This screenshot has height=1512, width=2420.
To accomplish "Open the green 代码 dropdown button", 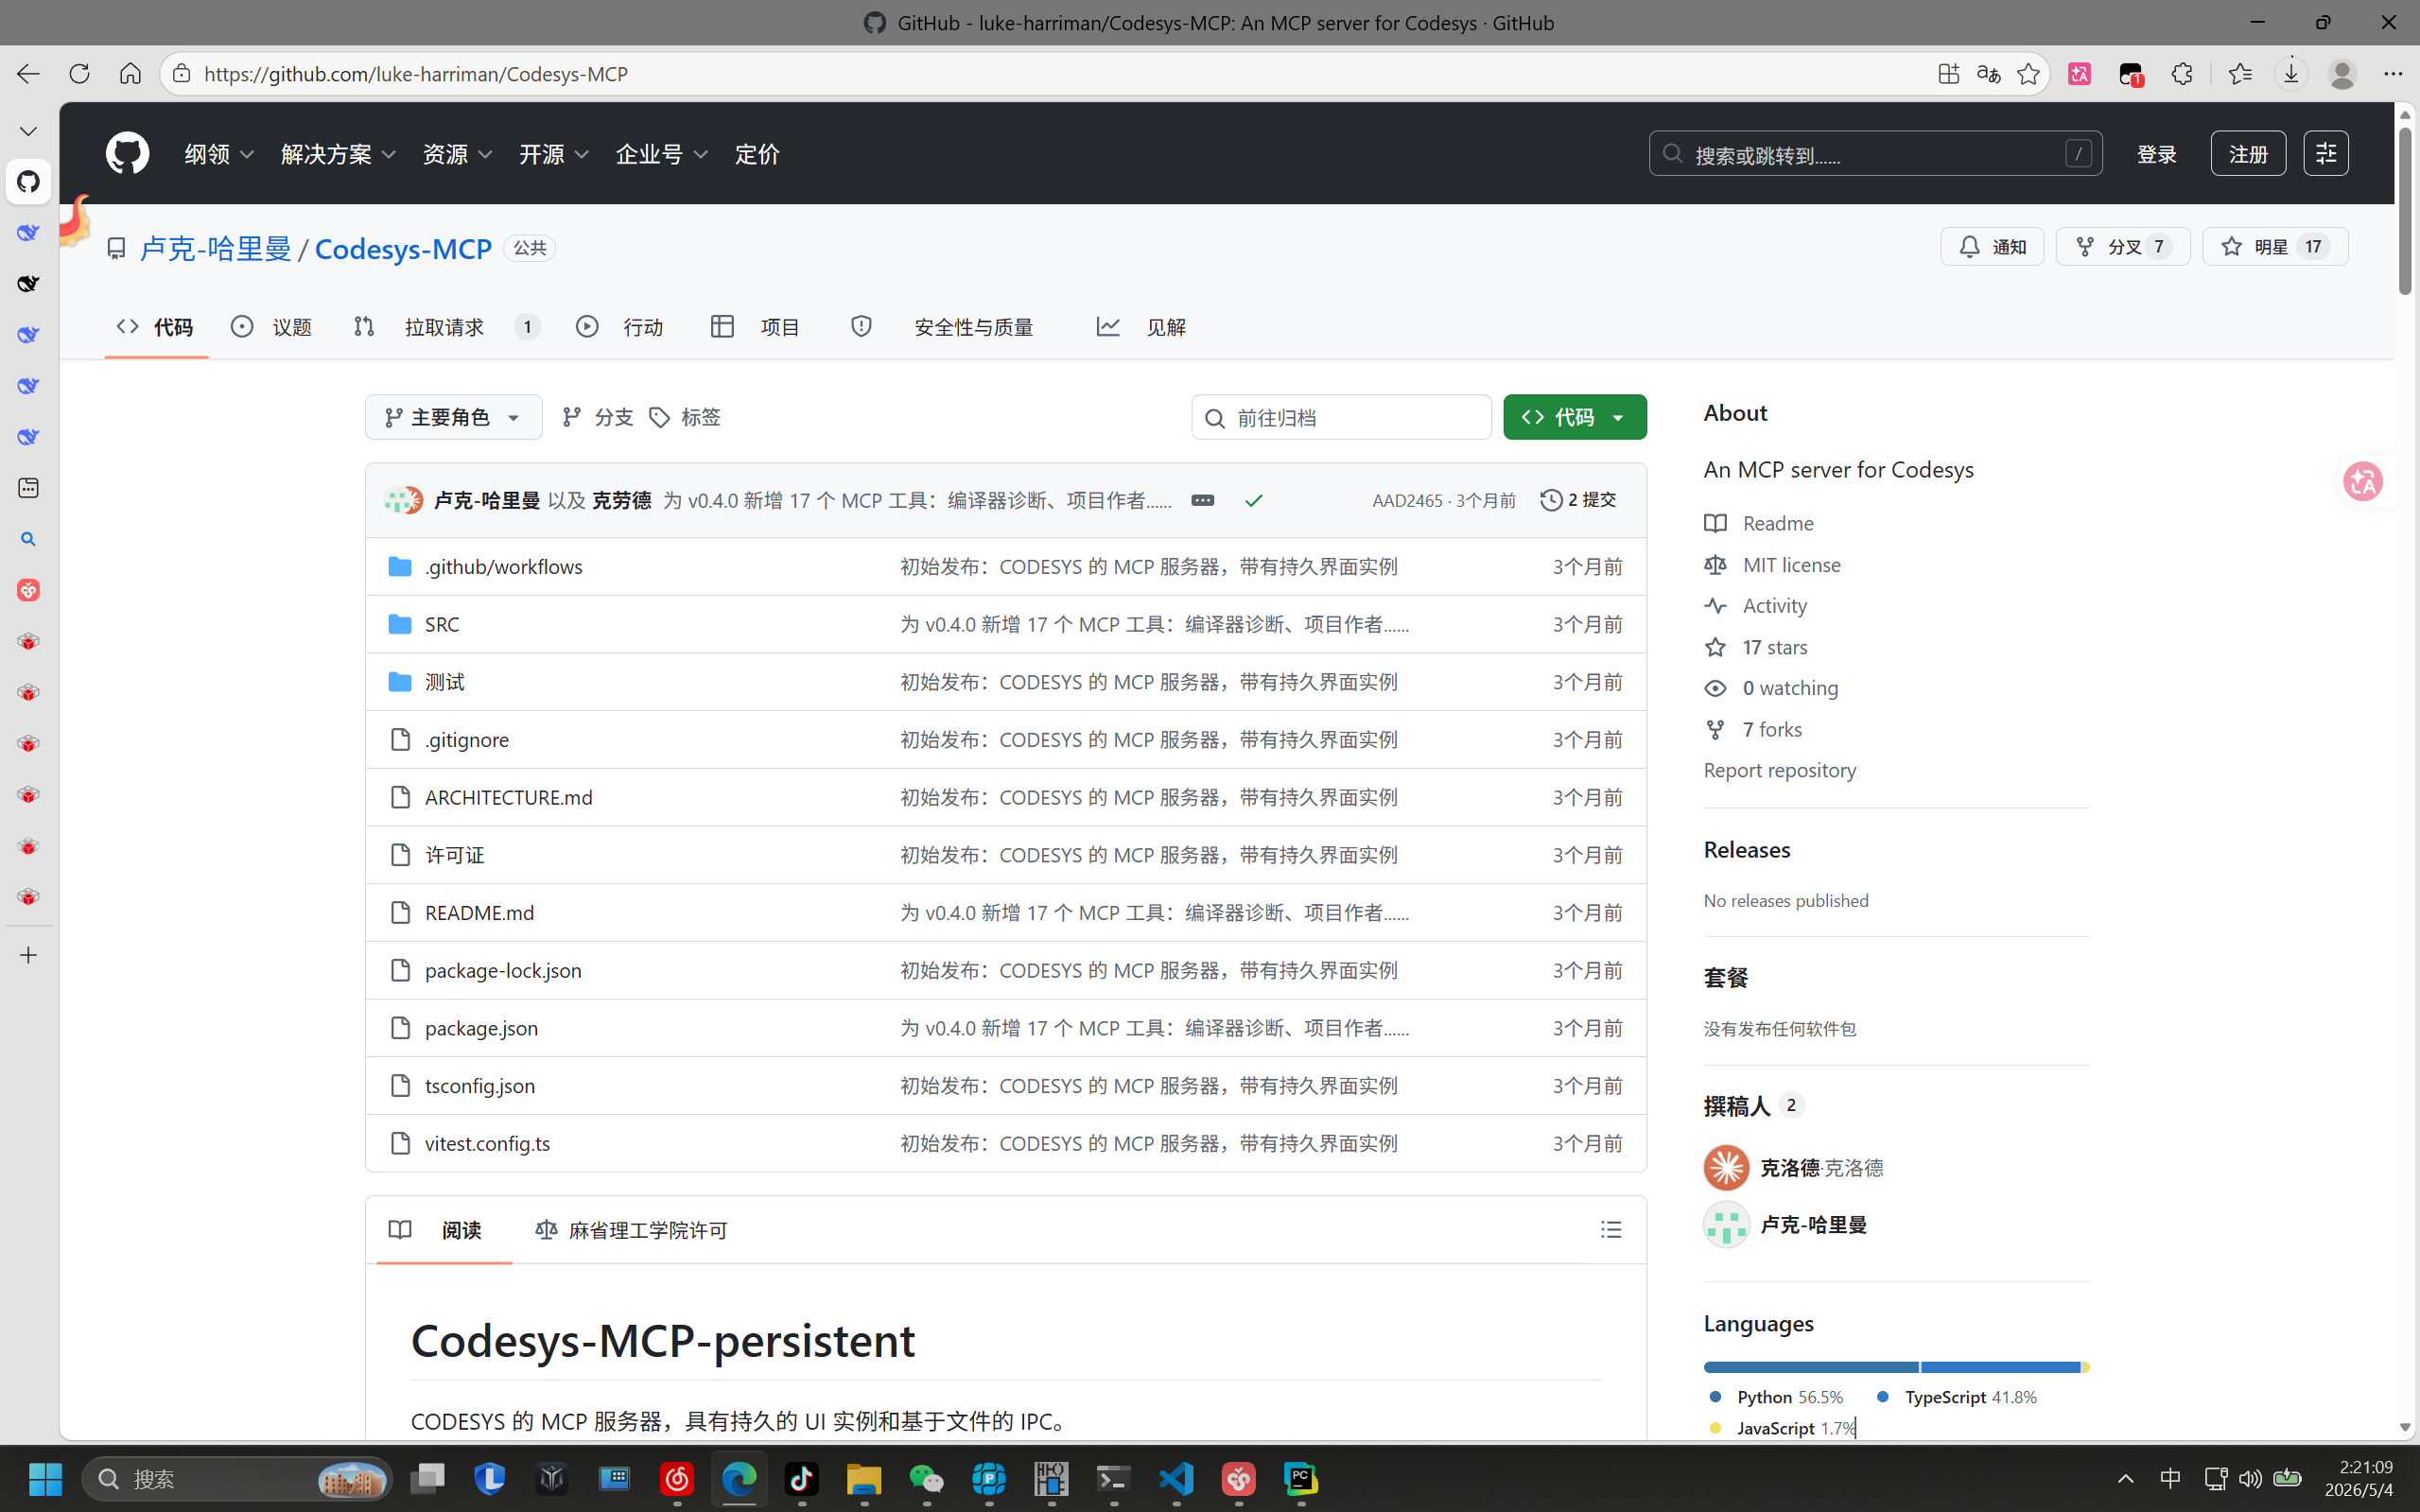I will 1574,417.
